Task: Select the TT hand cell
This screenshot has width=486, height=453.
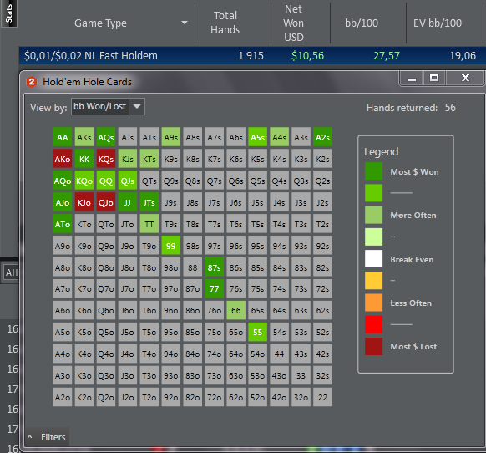Action: 149,224
